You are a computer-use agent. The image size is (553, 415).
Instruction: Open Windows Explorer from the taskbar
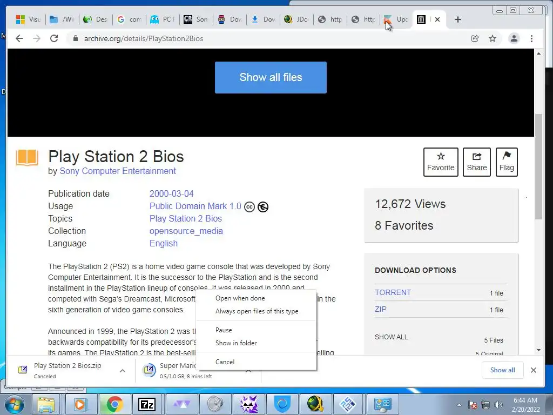46,404
